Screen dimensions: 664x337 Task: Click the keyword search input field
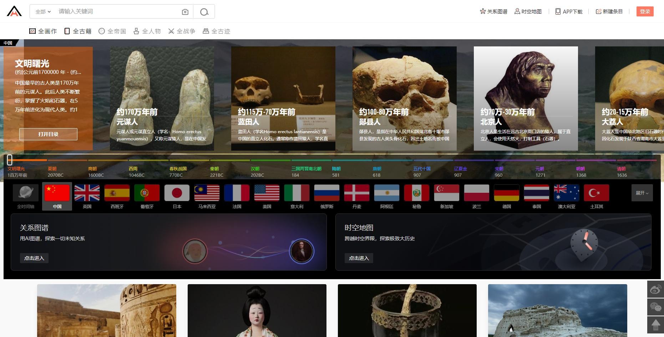click(118, 11)
